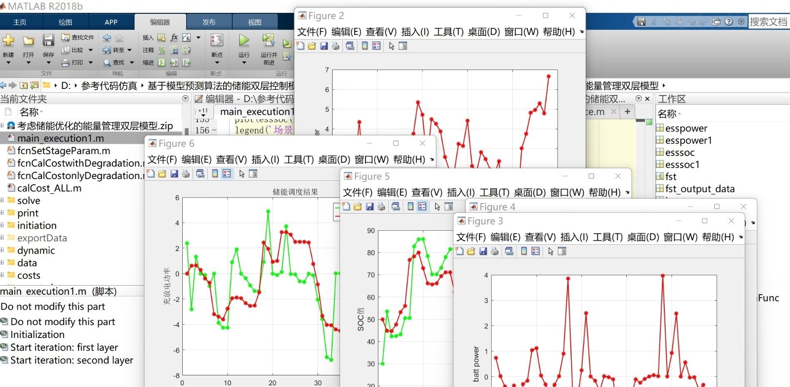Image resolution: width=790 pixels, height=387 pixels.
Task: Click the Compare icon (比较)
Action: coord(65,50)
